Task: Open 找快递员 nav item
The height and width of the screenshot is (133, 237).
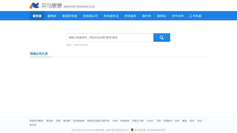Action: click(x=130, y=16)
